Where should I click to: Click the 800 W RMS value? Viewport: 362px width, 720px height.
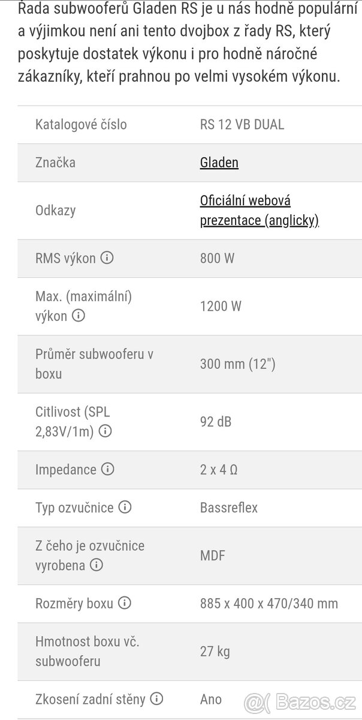click(x=217, y=259)
